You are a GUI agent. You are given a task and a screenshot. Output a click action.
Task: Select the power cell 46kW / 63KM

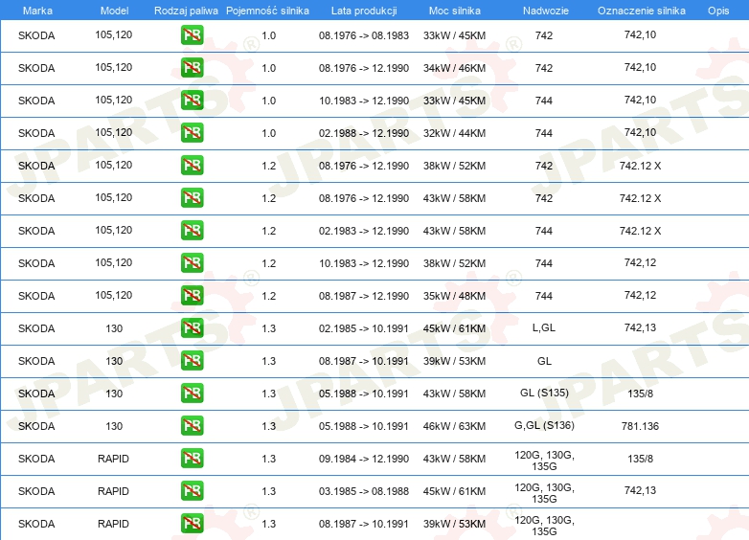click(454, 426)
